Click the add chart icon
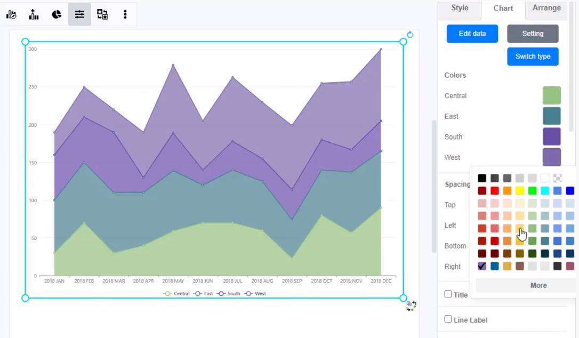Viewport: 579px width, 338px height. point(34,14)
